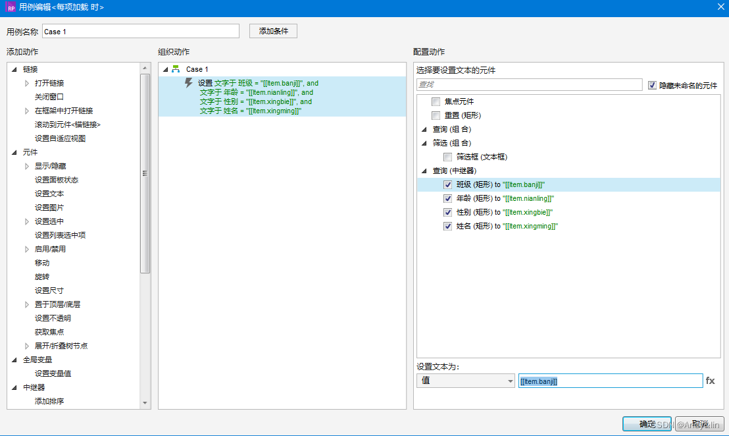
Task: Select the 旋转 action
Action: pyautogui.click(x=42, y=277)
